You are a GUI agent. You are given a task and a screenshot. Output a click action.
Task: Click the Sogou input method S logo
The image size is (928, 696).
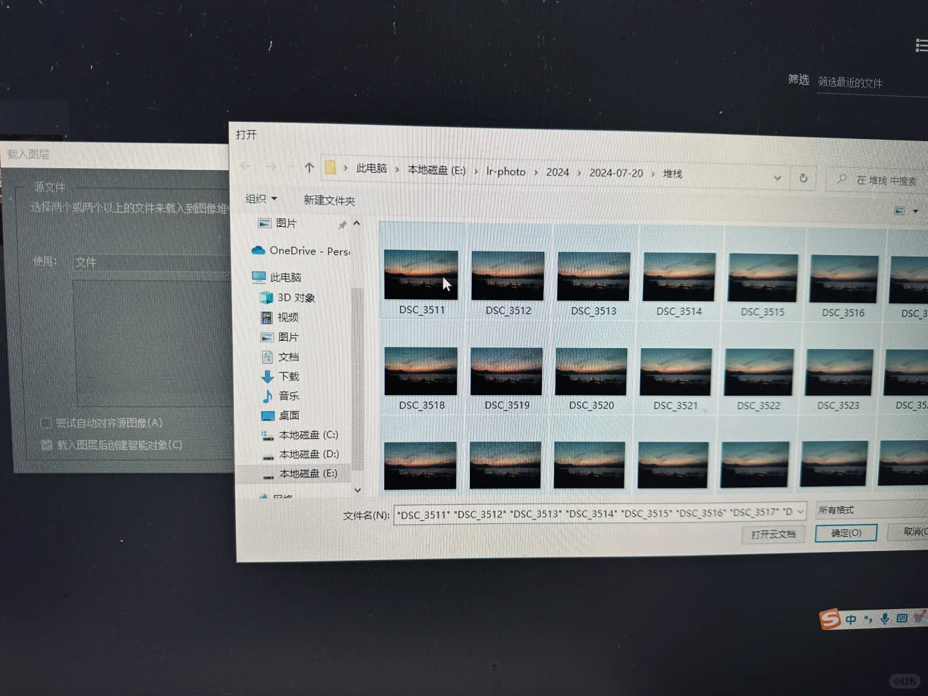pyautogui.click(x=830, y=619)
